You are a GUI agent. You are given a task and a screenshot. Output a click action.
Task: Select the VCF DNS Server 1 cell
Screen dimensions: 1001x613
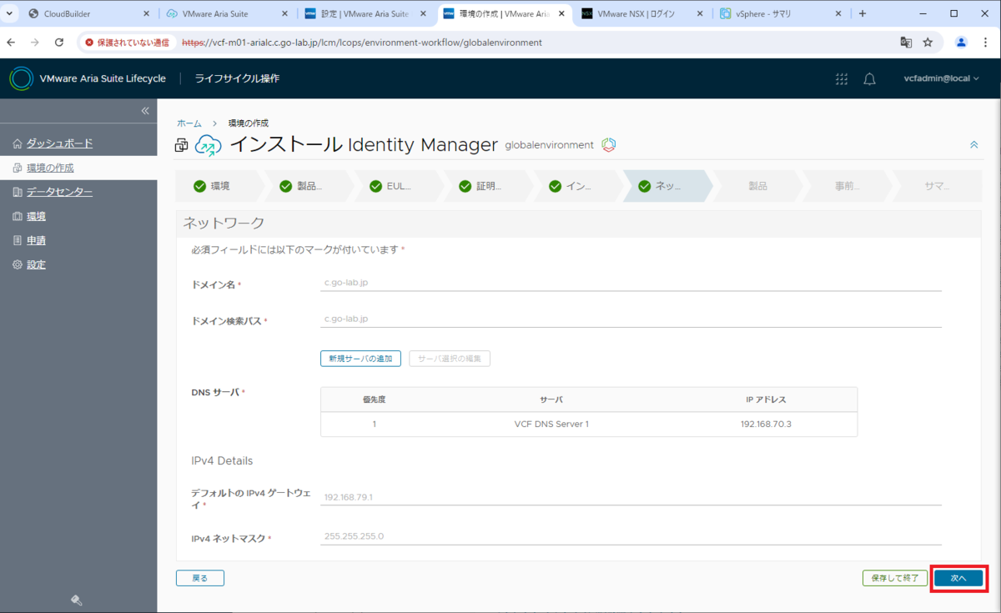click(x=551, y=424)
